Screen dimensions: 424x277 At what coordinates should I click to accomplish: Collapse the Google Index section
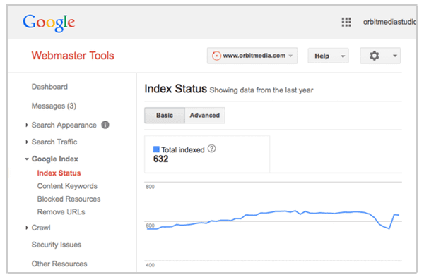tap(27, 159)
